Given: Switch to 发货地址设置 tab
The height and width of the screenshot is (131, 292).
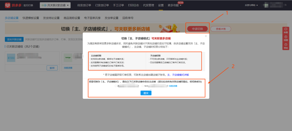Looking at the screenshot, I should 51,18.
